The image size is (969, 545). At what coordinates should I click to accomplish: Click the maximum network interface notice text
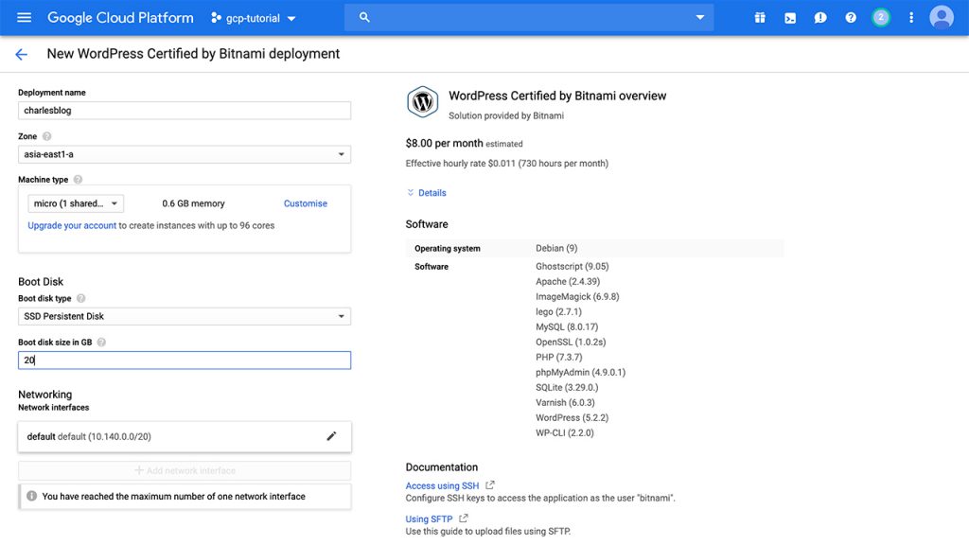click(174, 496)
